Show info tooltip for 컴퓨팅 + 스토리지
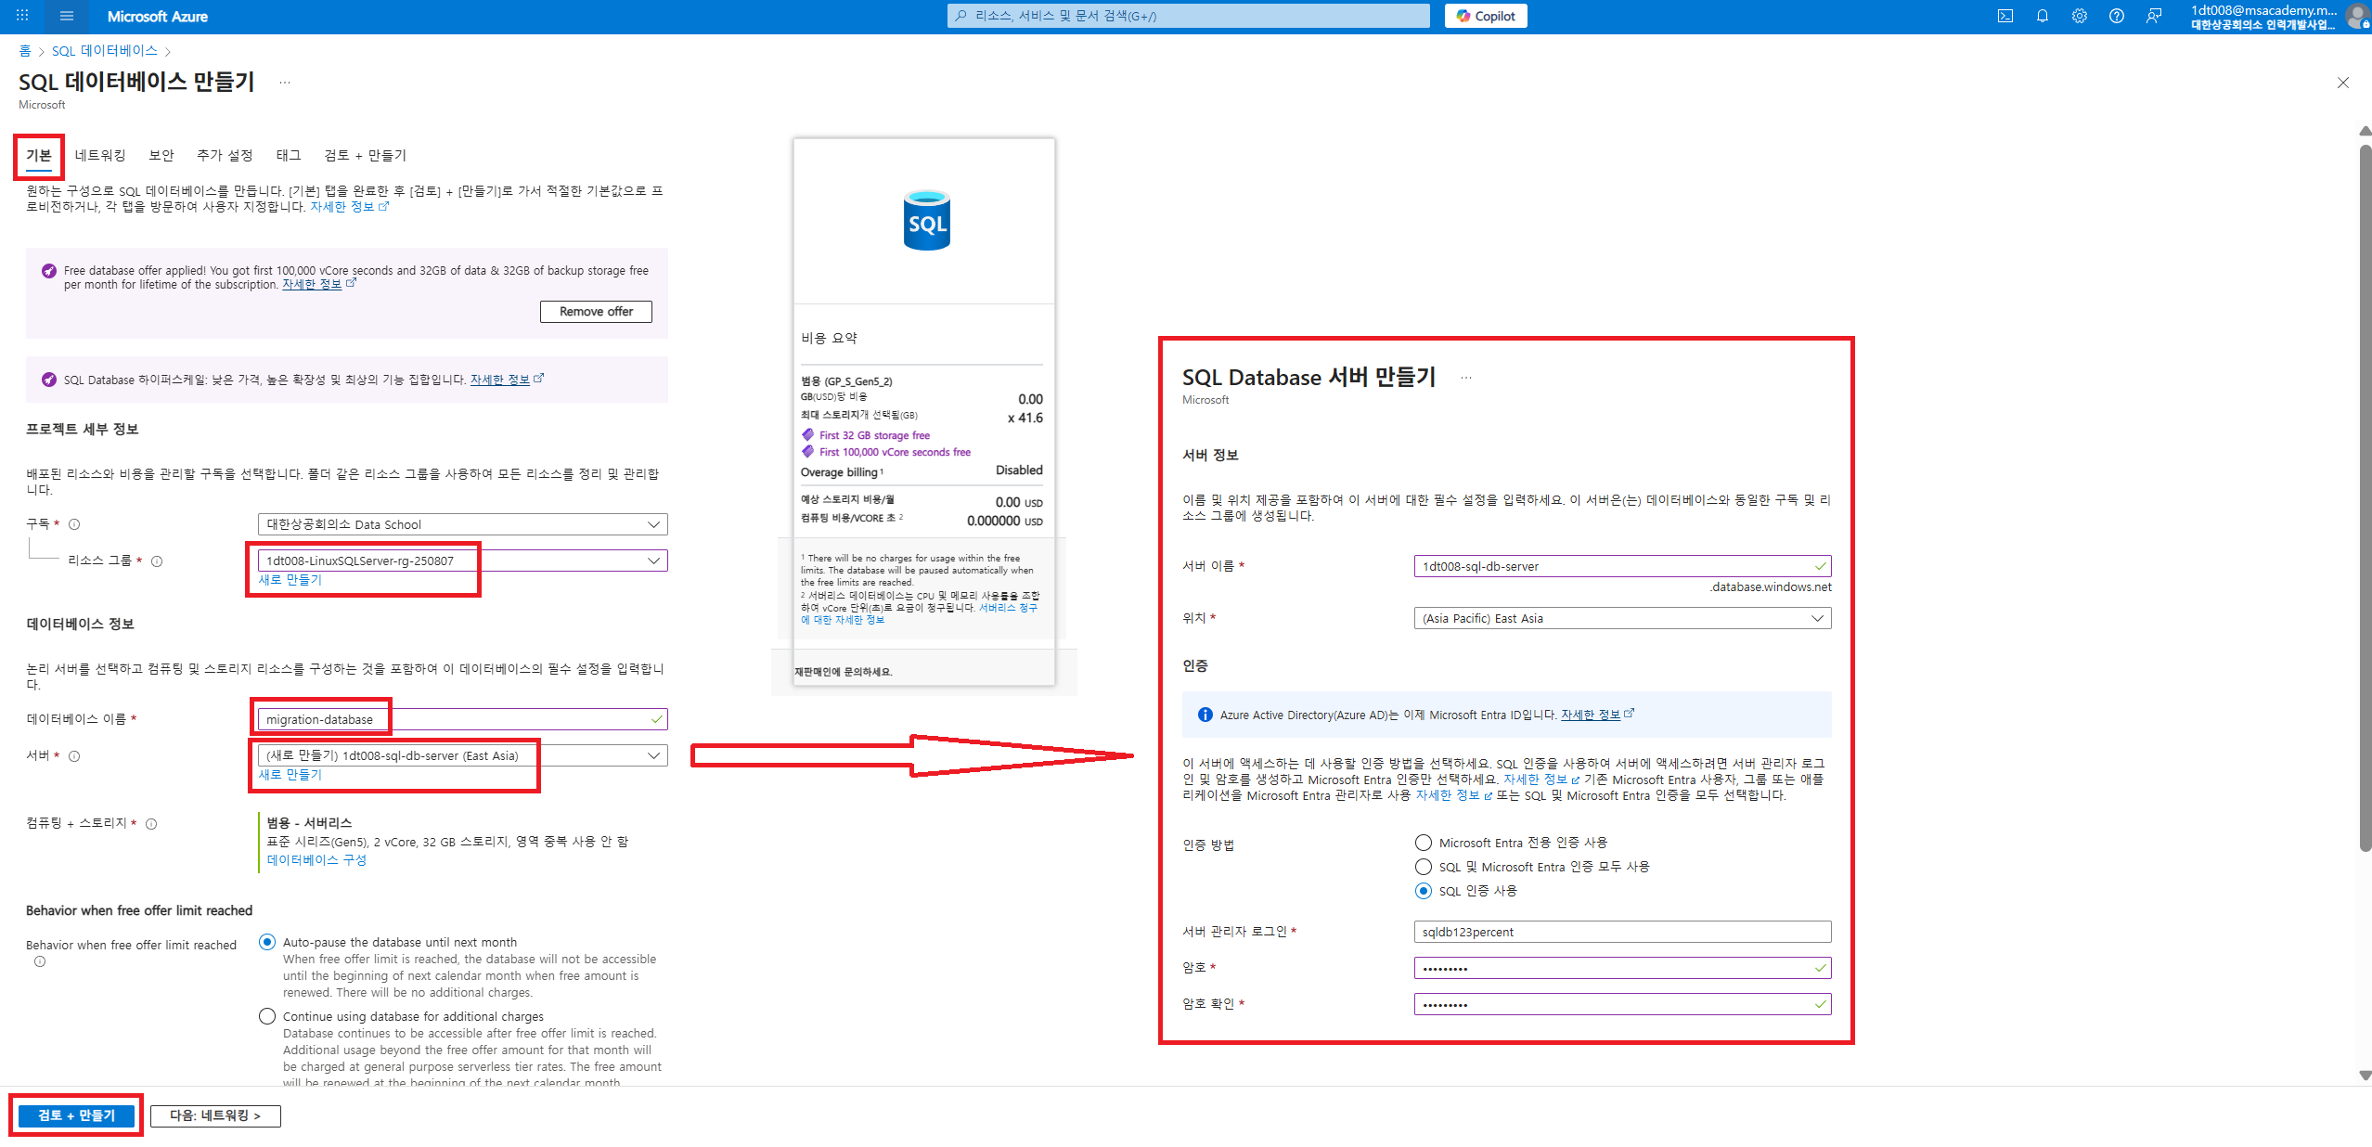 coord(151,824)
